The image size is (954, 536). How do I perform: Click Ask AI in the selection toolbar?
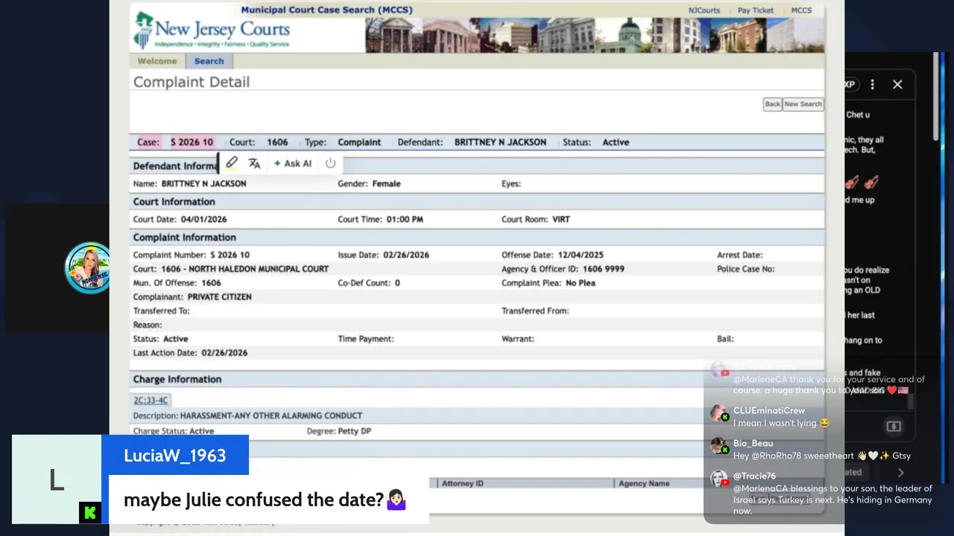(293, 163)
